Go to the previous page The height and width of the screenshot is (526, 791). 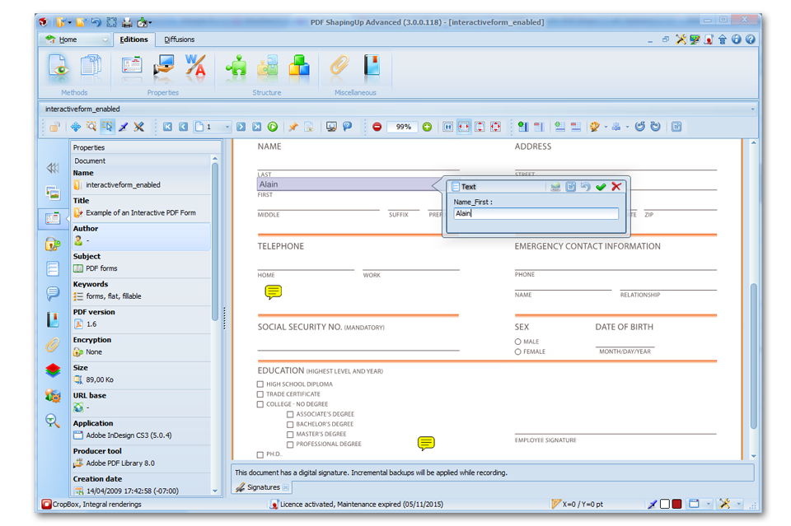click(184, 127)
